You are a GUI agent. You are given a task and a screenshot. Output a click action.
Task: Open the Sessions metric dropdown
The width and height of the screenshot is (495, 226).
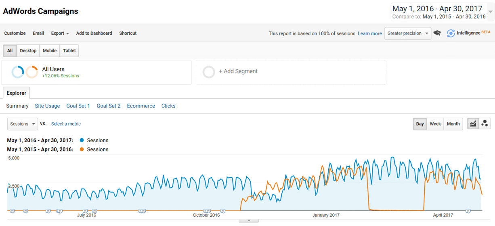click(23, 124)
